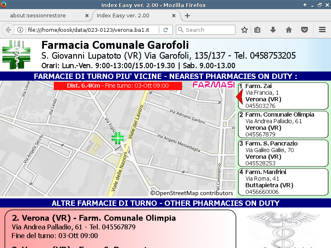Show bookmarks list icon in toolbar
Viewport: 331px width, 248px height.
(x=257, y=30)
